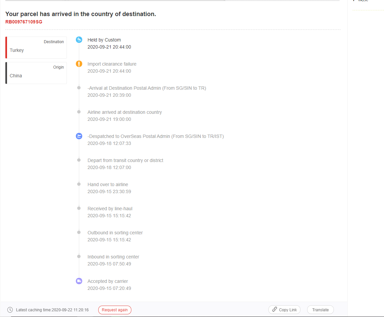Click the Arrival at Destination Postal Admin marker
Screen dimensions: 384x317
79,88
